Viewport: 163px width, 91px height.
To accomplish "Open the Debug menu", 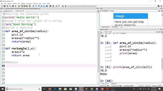I will point(23,4).
